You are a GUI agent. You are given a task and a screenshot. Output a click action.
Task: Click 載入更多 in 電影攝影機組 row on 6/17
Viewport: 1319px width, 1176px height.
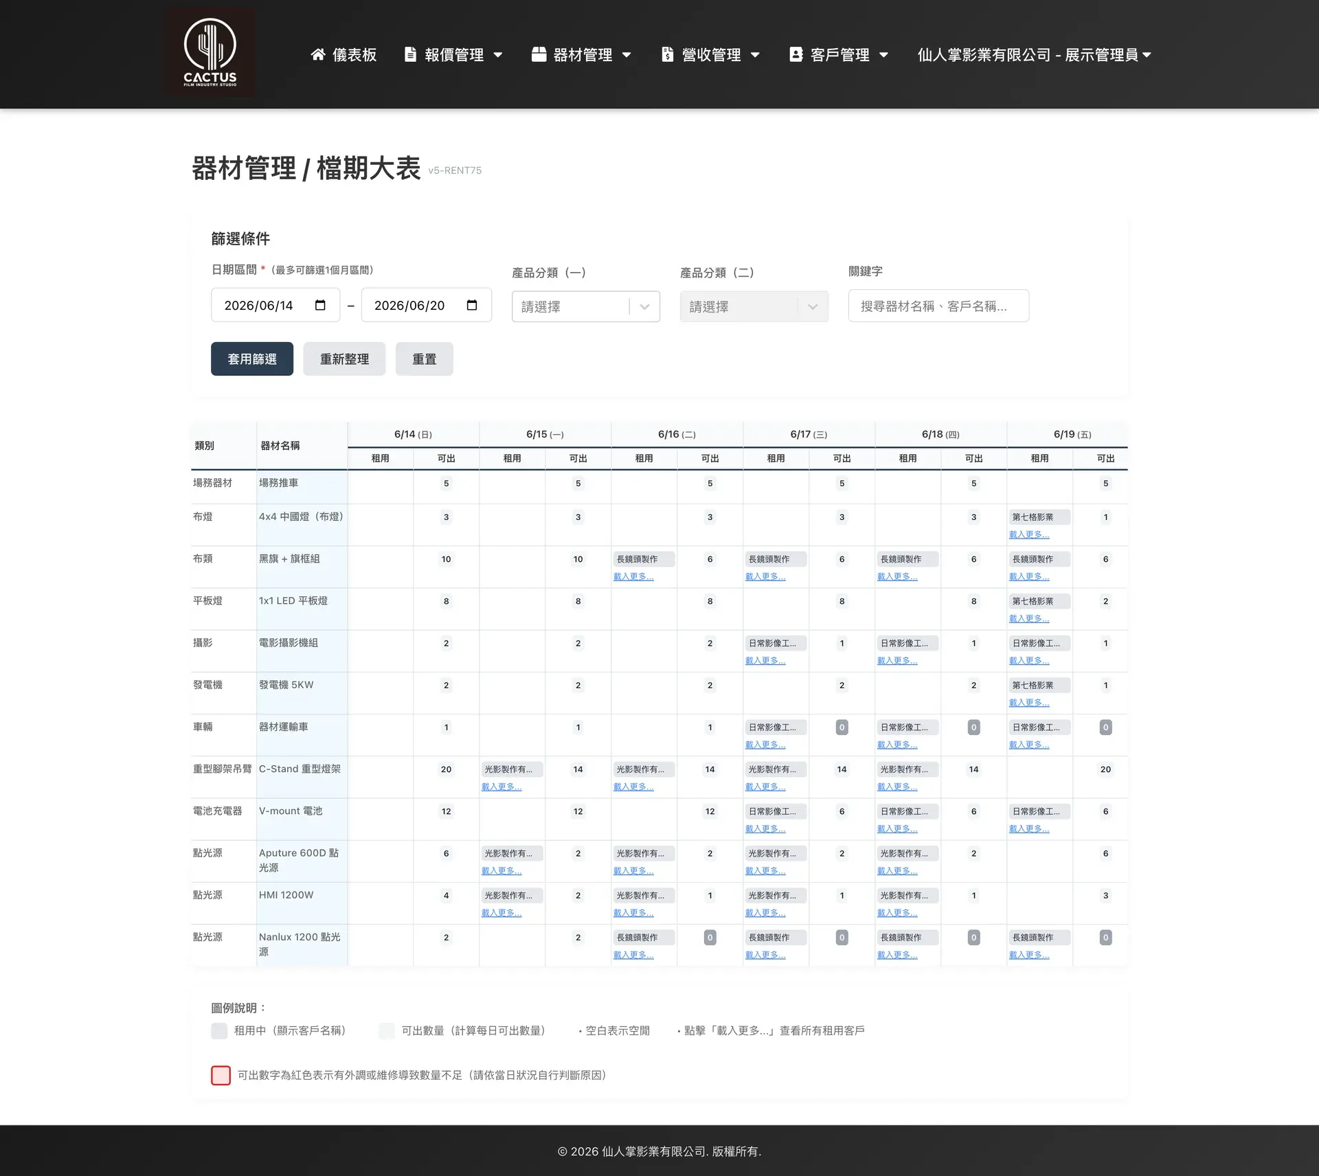765,660
